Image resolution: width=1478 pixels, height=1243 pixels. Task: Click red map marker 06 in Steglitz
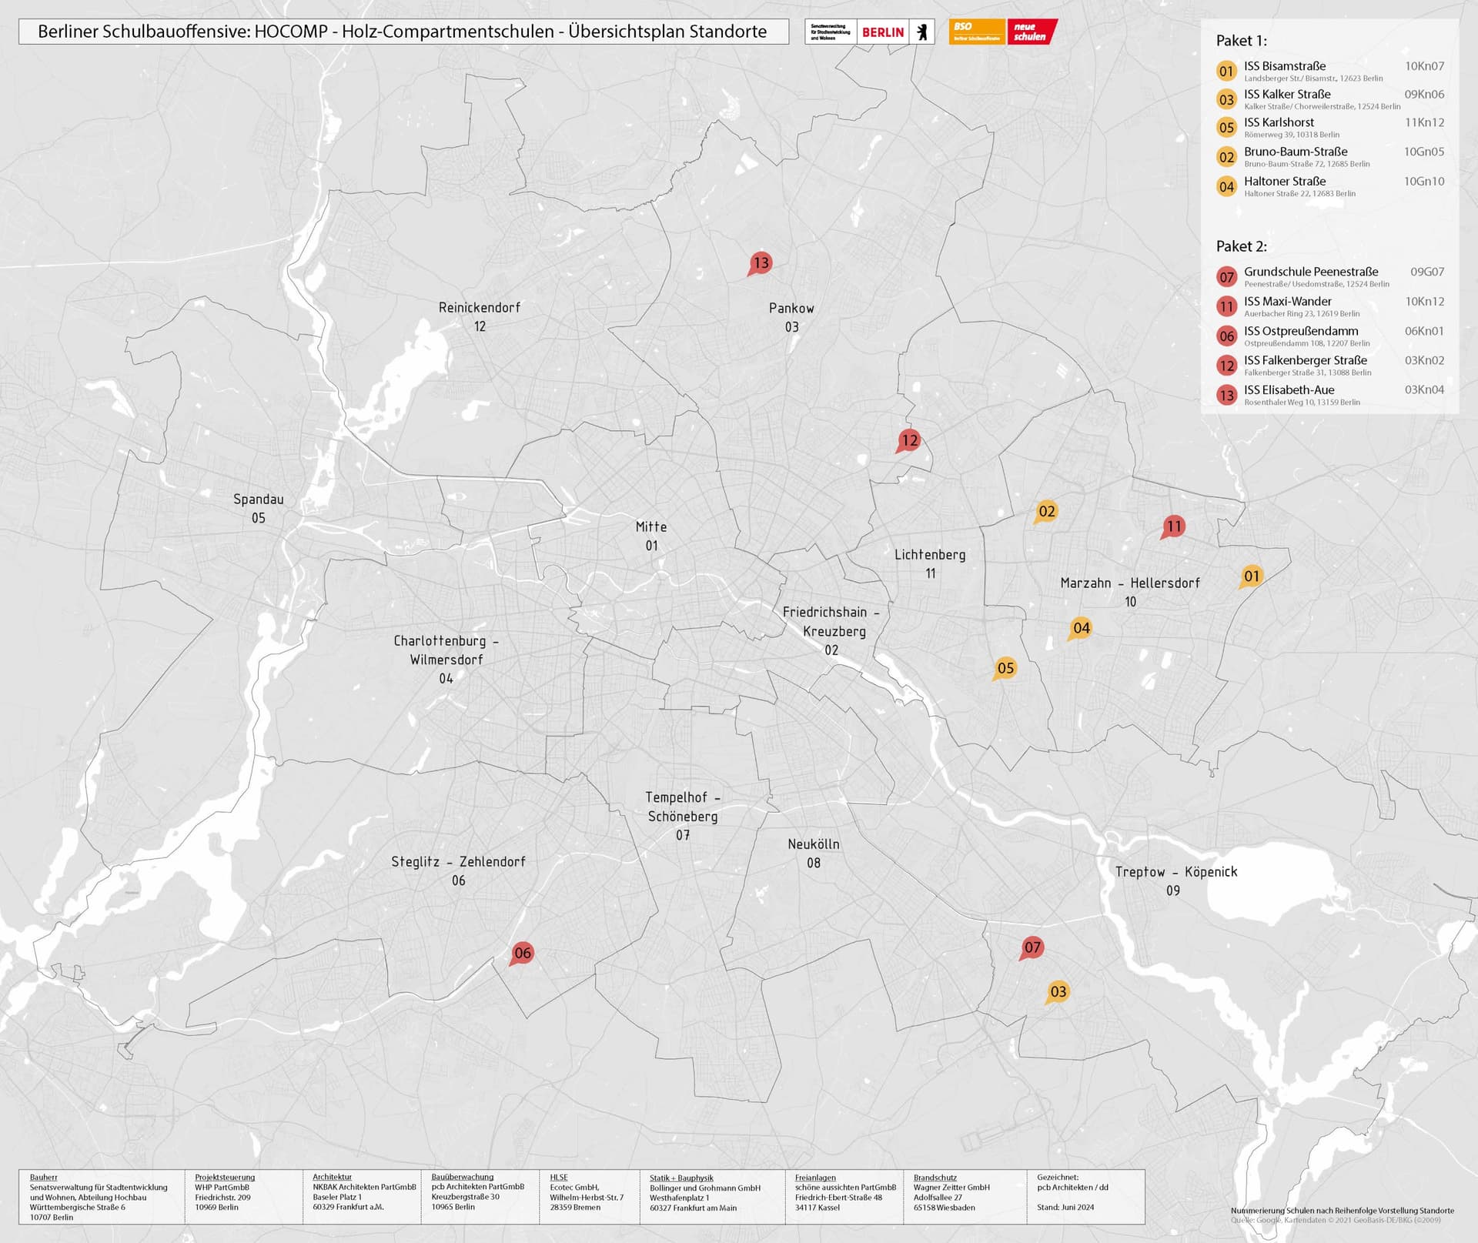tap(523, 953)
